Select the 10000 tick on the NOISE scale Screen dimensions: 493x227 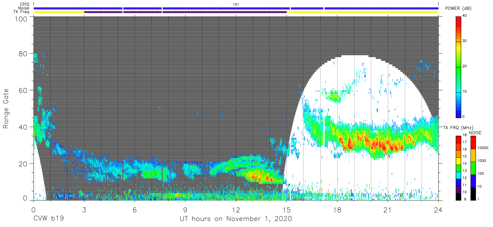click(x=483, y=148)
